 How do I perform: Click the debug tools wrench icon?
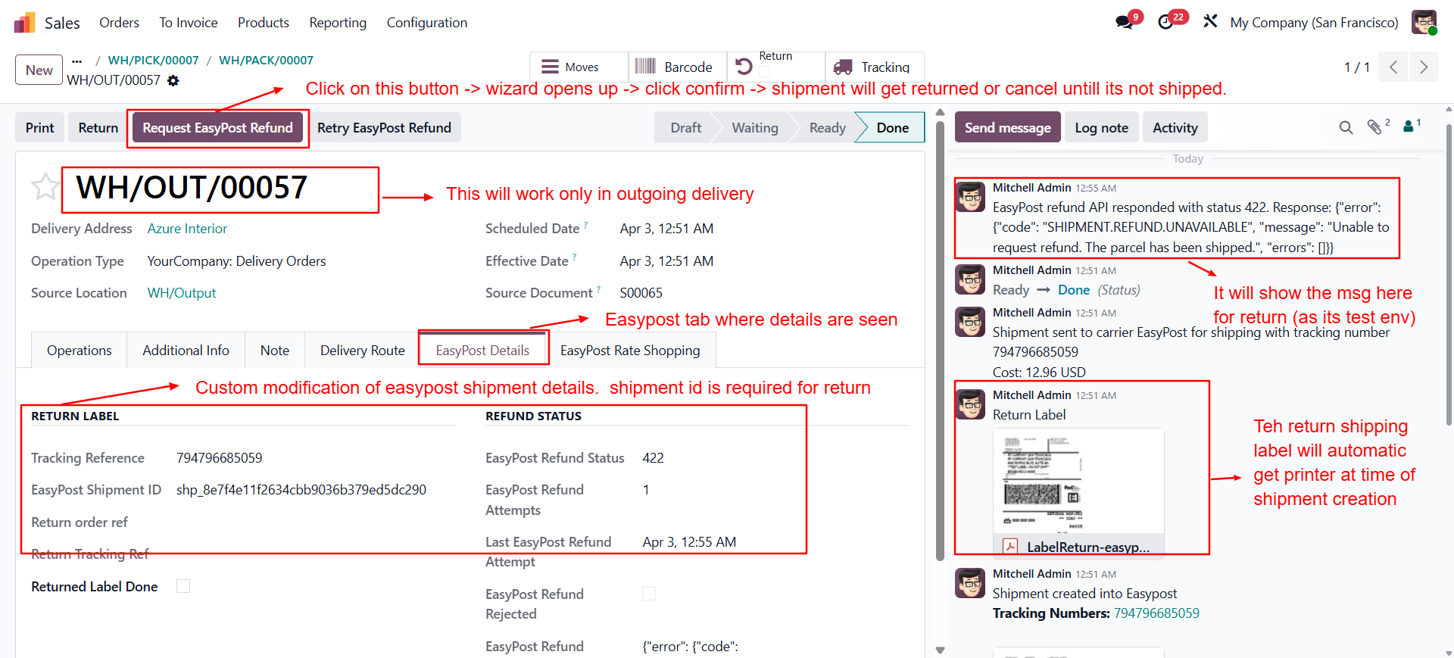(1210, 22)
